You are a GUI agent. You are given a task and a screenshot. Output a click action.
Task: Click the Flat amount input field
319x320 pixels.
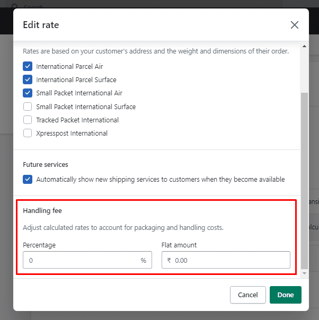pyautogui.click(x=231, y=260)
